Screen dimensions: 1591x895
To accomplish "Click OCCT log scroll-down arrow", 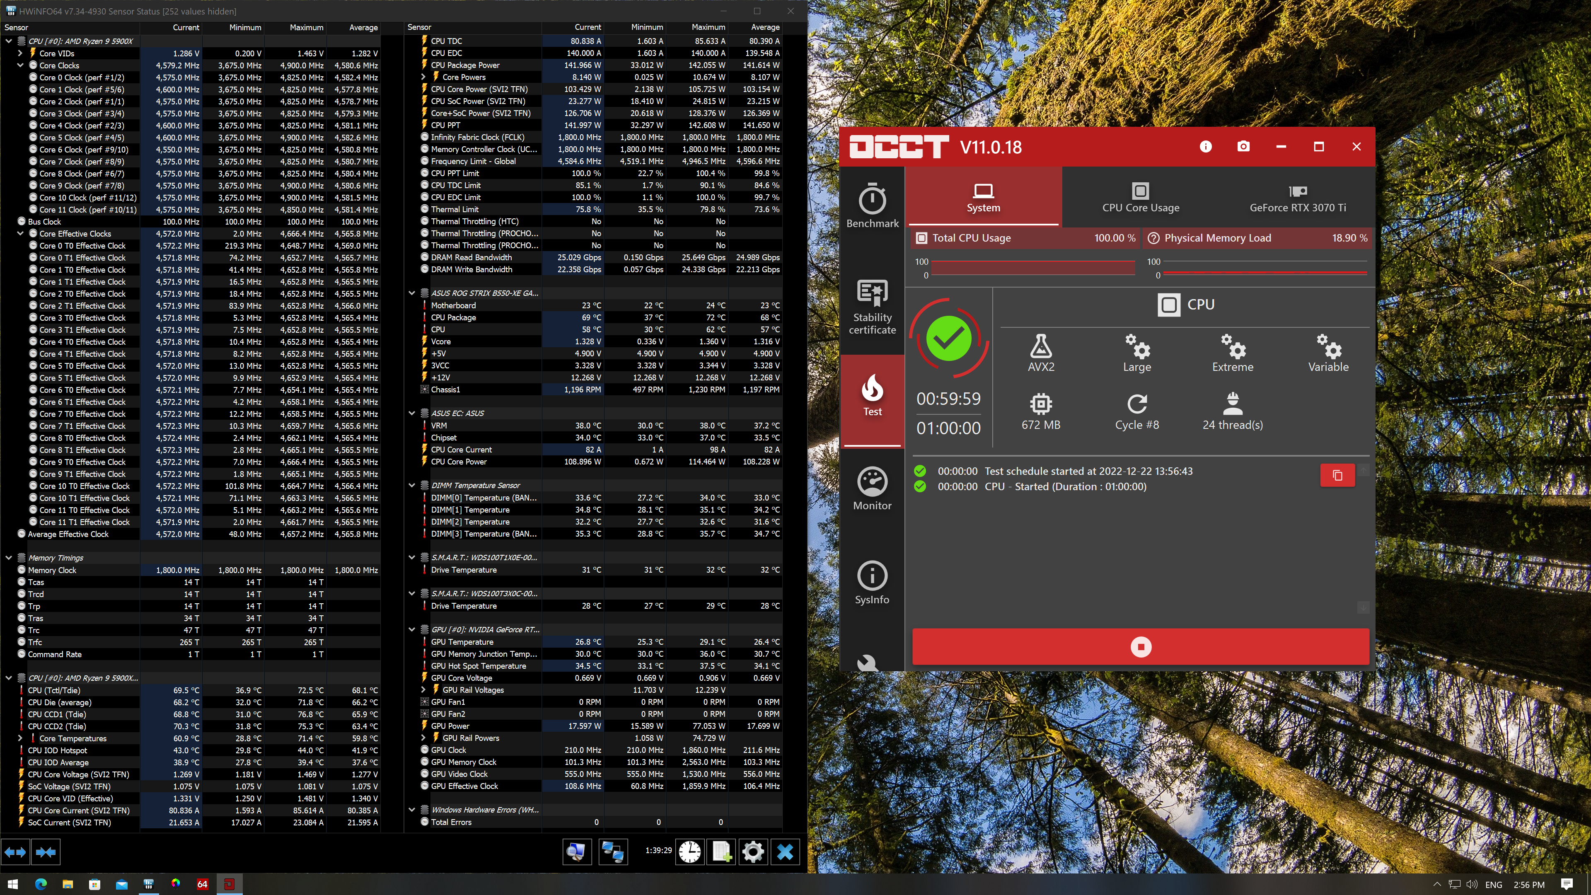I will pyautogui.click(x=1362, y=608).
